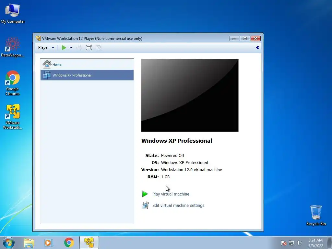The height and width of the screenshot is (249, 332).
Task: Click the VMware Player taskbar button
Action: point(89,243)
